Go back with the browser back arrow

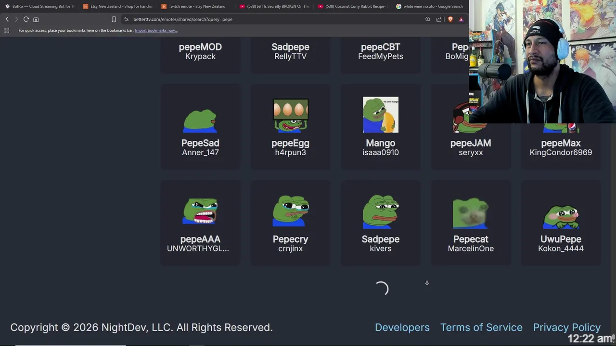7,19
